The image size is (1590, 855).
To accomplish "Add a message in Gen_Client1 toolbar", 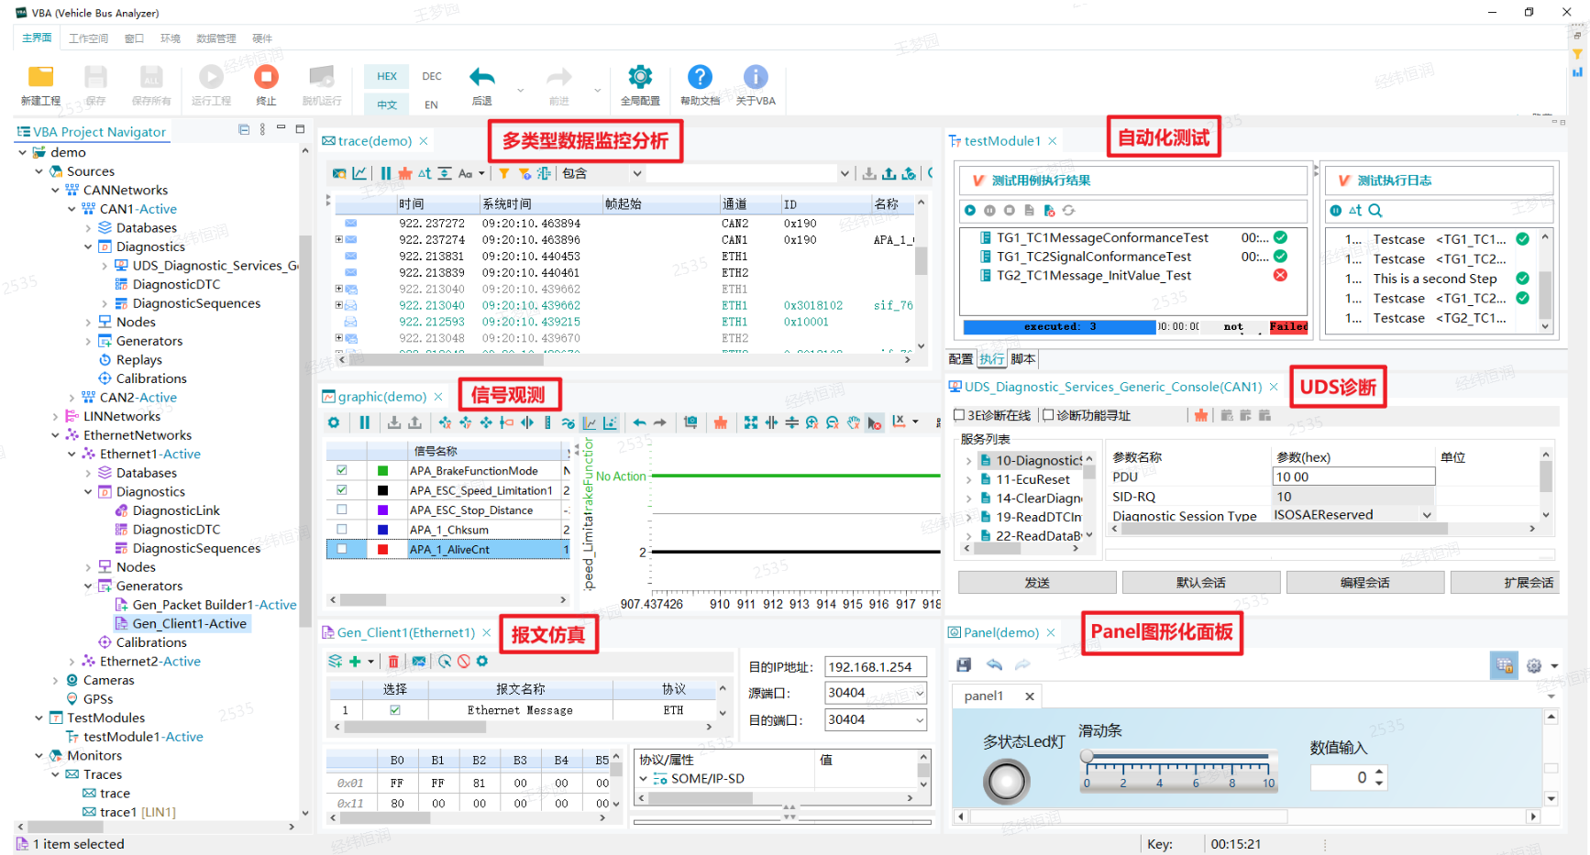I will pos(355,661).
